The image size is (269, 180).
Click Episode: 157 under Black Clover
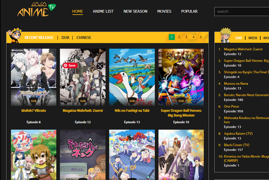coord(233,150)
